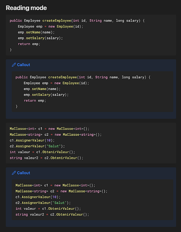The width and height of the screenshot is (181, 232).
Task: Click 'c2.AssignerValeur("Salut");' inside the second callout
Action: [x=43, y=203]
